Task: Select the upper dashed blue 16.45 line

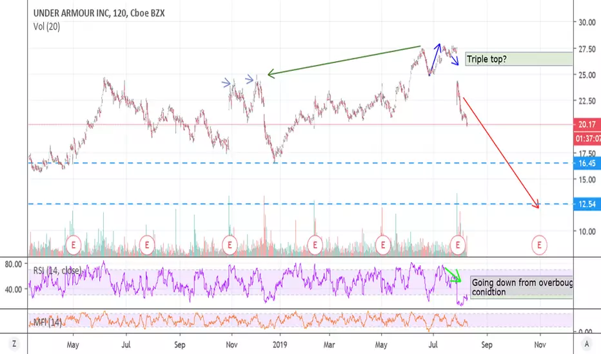Action: pyautogui.click(x=301, y=163)
